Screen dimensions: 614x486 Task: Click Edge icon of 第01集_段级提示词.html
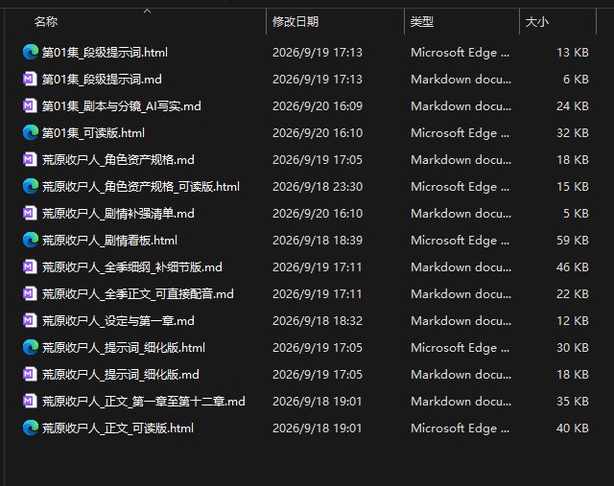pyautogui.click(x=30, y=52)
